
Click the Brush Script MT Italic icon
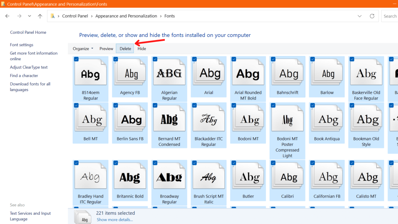click(x=209, y=176)
